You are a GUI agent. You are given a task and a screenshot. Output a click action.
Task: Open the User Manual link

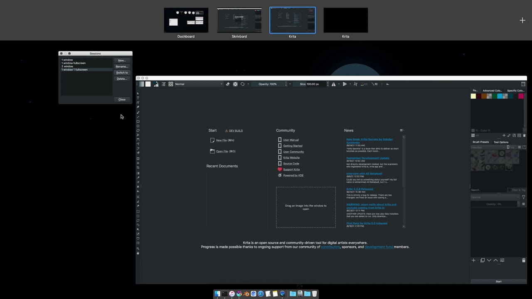click(x=291, y=140)
